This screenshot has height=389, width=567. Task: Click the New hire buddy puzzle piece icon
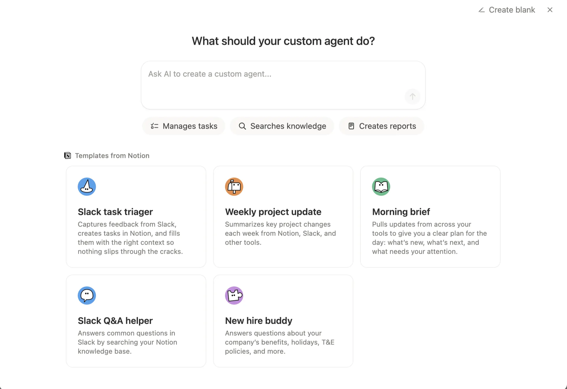pyautogui.click(x=234, y=295)
